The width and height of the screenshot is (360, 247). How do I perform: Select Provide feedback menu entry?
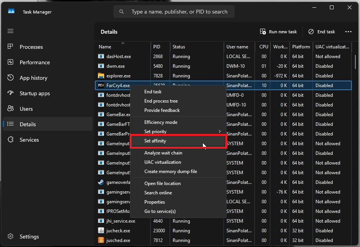(x=178, y=110)
